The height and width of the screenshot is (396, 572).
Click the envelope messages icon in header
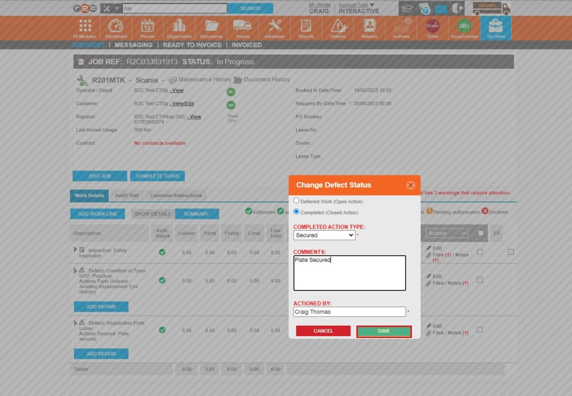(441, 9)
